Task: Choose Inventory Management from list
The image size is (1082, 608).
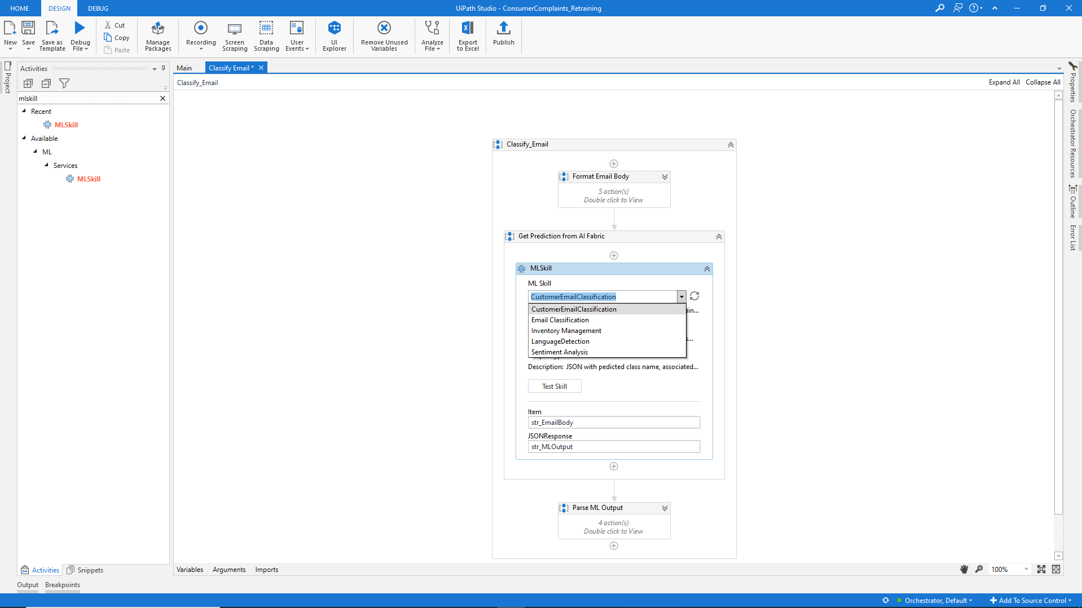Action: pos(607,331)
